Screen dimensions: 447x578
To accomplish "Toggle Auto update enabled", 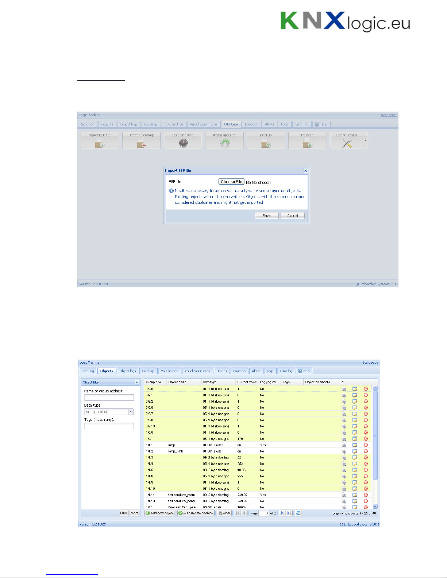I will [x=196, y=513].
